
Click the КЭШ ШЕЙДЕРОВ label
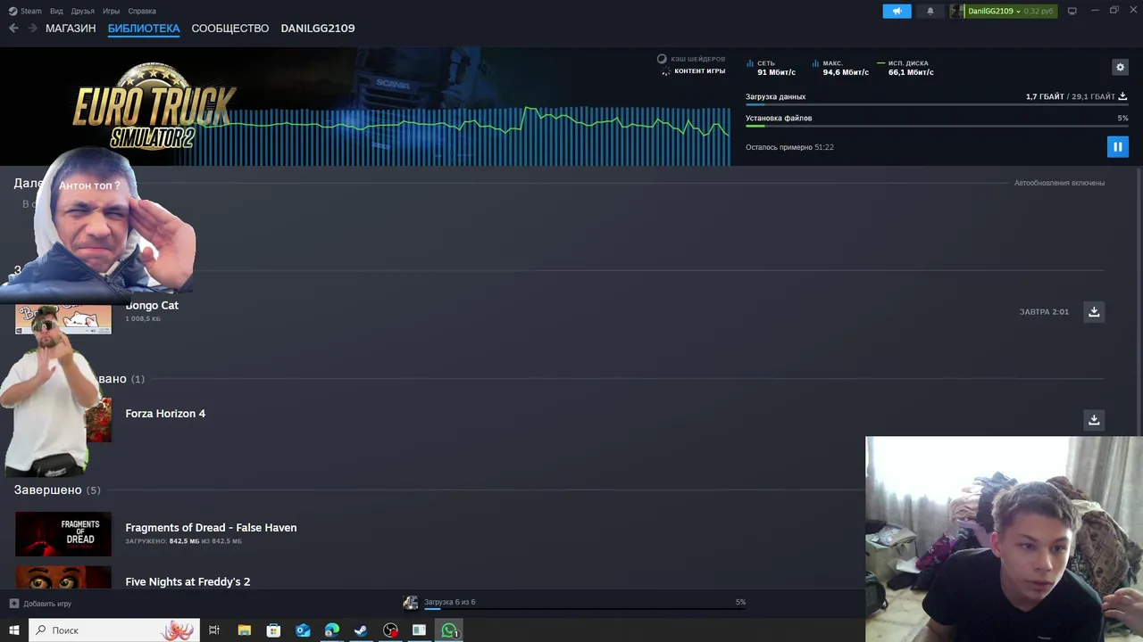(x=697, y=59)
